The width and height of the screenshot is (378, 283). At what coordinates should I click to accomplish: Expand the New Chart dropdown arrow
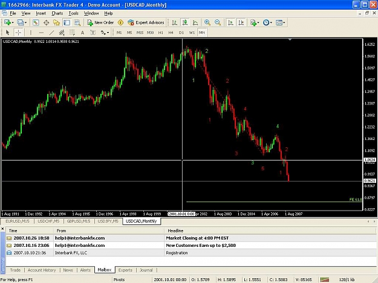[13, 22]
